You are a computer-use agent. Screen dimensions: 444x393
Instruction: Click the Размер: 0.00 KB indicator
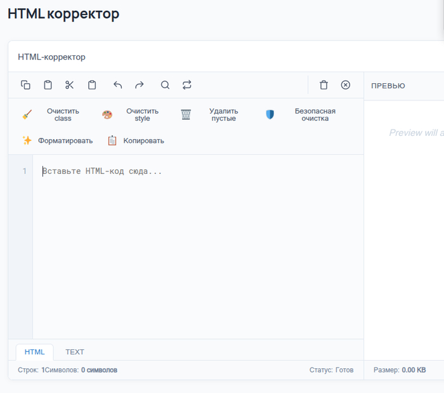coord(400,370)
